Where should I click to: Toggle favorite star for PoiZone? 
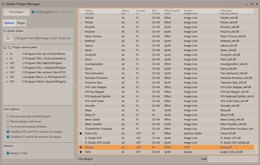(x=81, y=31)
